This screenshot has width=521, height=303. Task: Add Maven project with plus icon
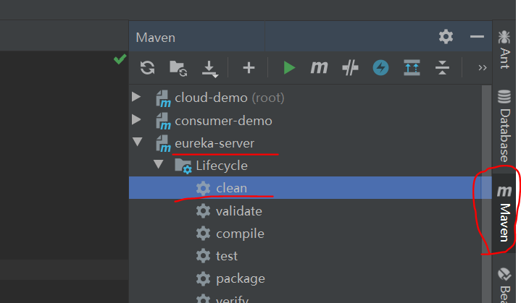[249, 68]
